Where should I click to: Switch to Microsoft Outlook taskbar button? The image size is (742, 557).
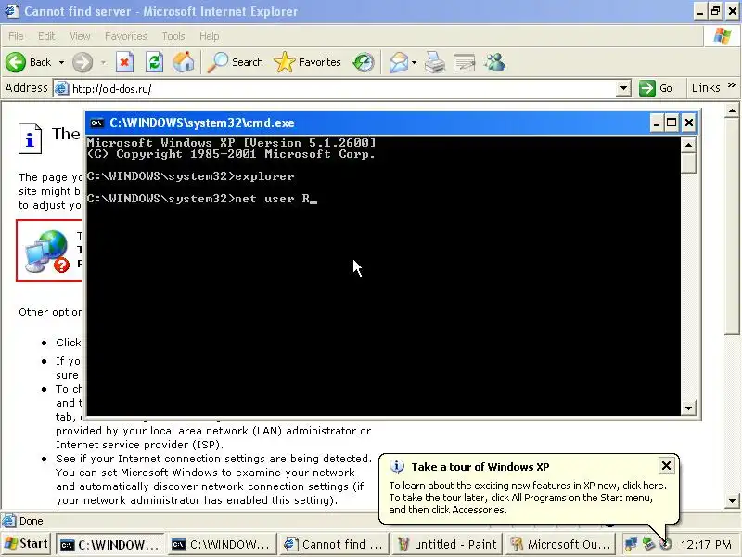coord(560,544)
